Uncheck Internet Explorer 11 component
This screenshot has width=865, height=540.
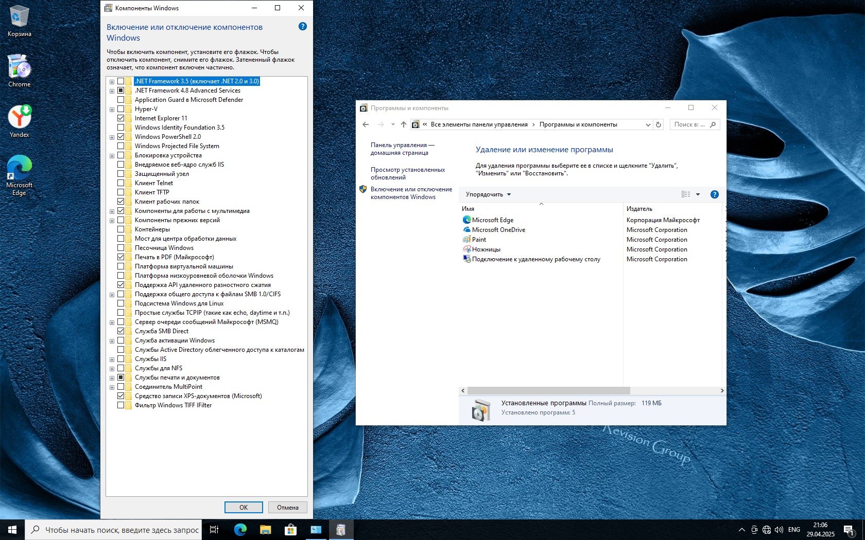click(x=121, y=118)
